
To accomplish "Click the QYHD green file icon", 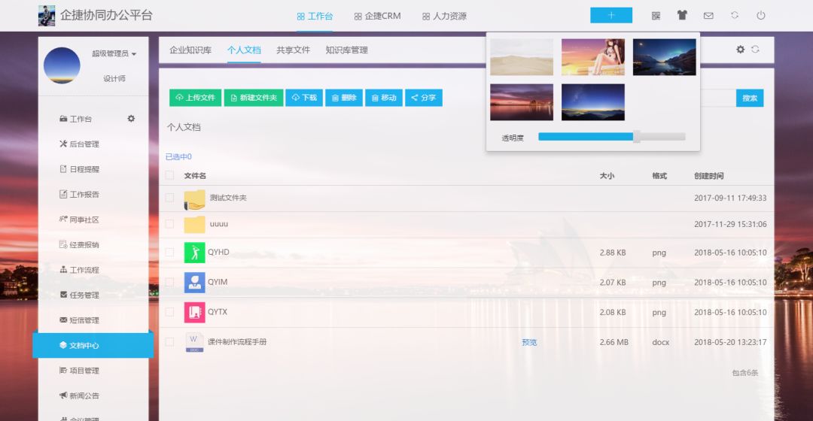I will [194, 253].
